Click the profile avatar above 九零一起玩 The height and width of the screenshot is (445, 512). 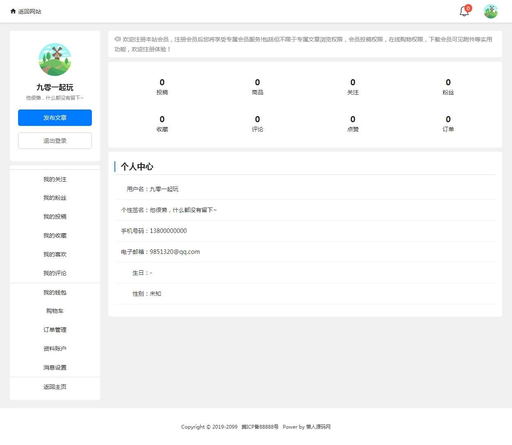55,59
